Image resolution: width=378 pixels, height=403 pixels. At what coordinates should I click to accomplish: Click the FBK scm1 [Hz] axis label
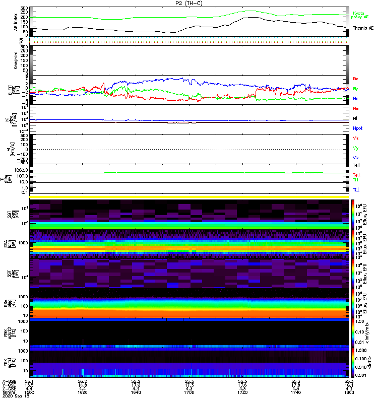pos(10,362)
